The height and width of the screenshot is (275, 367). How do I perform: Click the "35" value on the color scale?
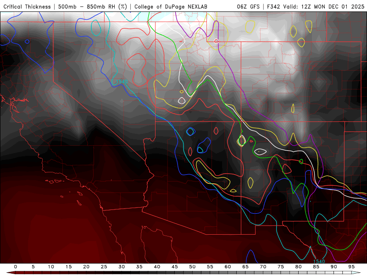tap(139, 267)
